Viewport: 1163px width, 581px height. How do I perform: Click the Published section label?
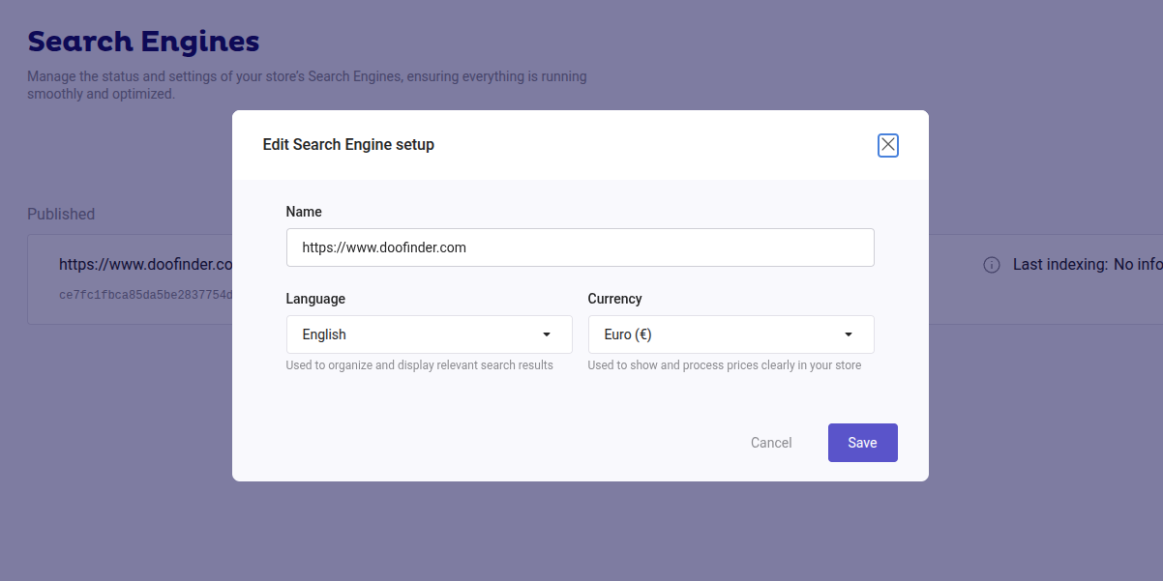coord(61,214)
